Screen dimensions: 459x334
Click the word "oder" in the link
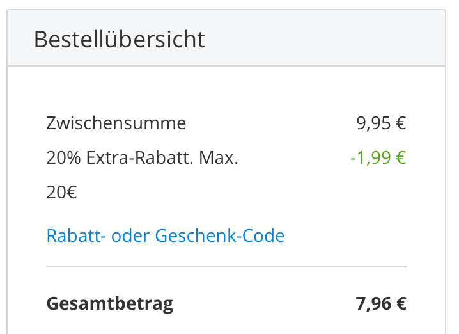coord(130,235)
